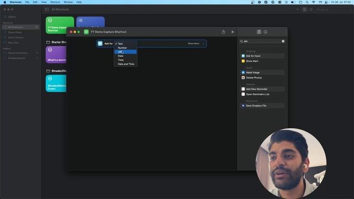Open the Apple menu
Viewport: 354px width, 199px height.
click(5, 2)
